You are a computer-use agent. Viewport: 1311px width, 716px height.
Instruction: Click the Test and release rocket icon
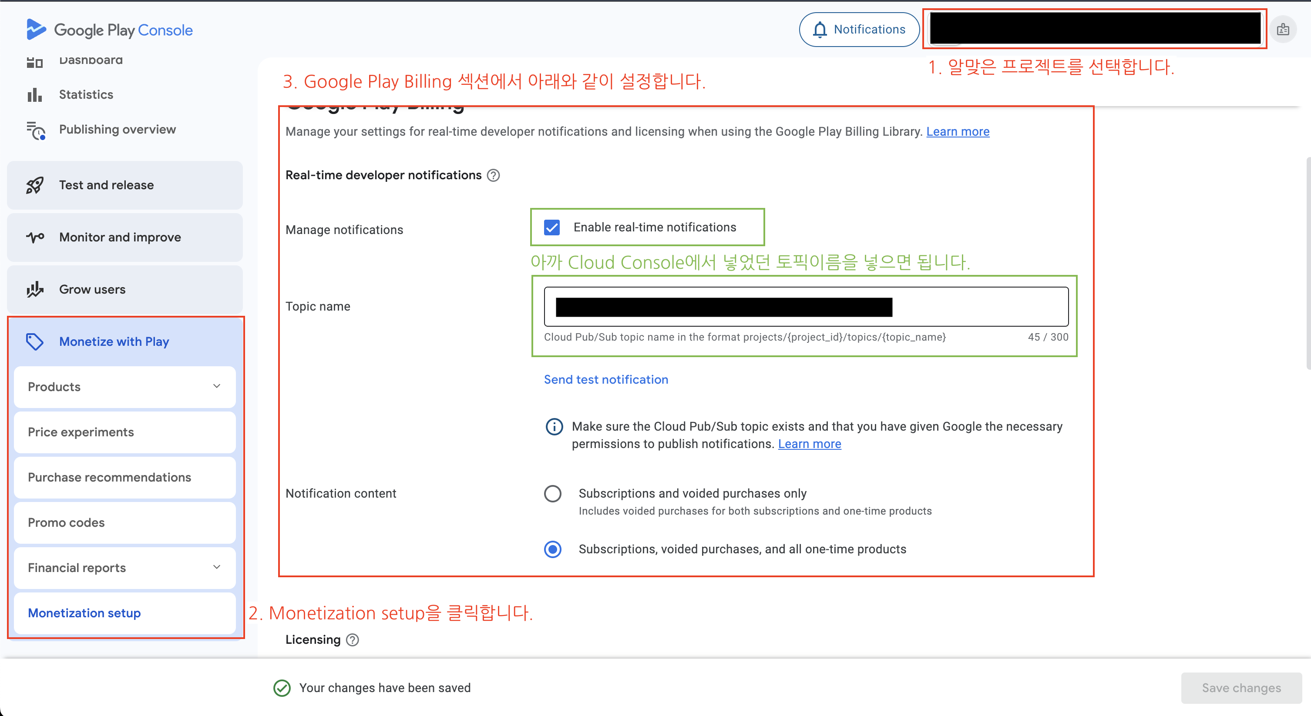(34, 185)
